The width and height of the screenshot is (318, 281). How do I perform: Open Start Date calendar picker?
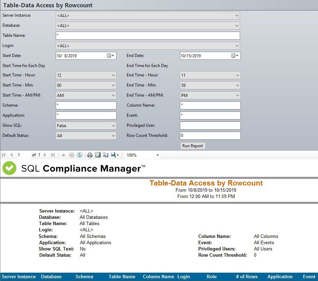pyautogui.click(x=111, y=56)
